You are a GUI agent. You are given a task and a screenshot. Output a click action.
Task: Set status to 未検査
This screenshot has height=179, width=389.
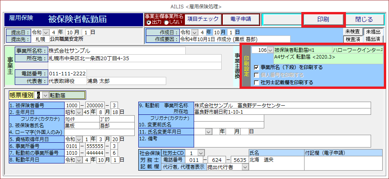(x=352, y=31)
